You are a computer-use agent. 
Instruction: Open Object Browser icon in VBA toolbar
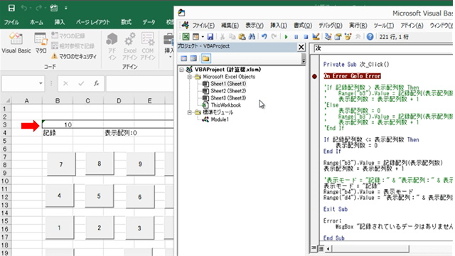(x=348, y=36)
